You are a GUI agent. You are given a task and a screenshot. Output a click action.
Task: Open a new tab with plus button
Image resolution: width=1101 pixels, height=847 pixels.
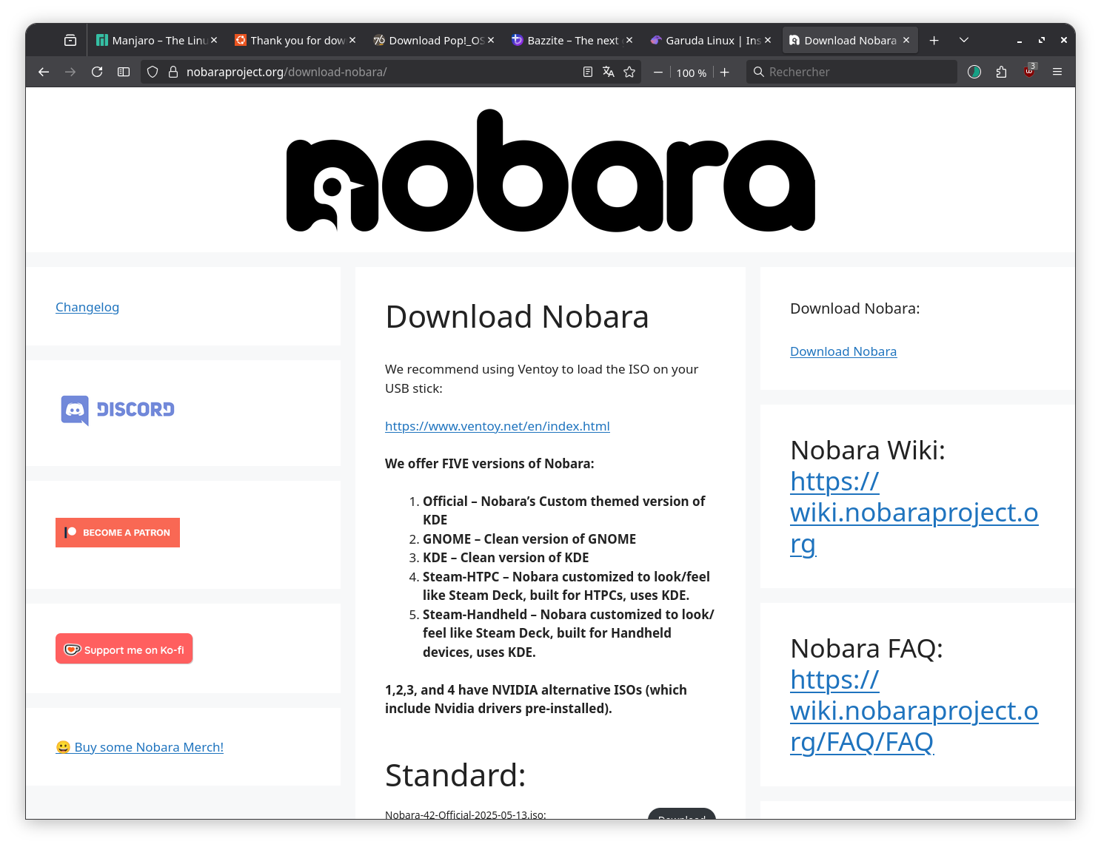(x=934, y=40)
